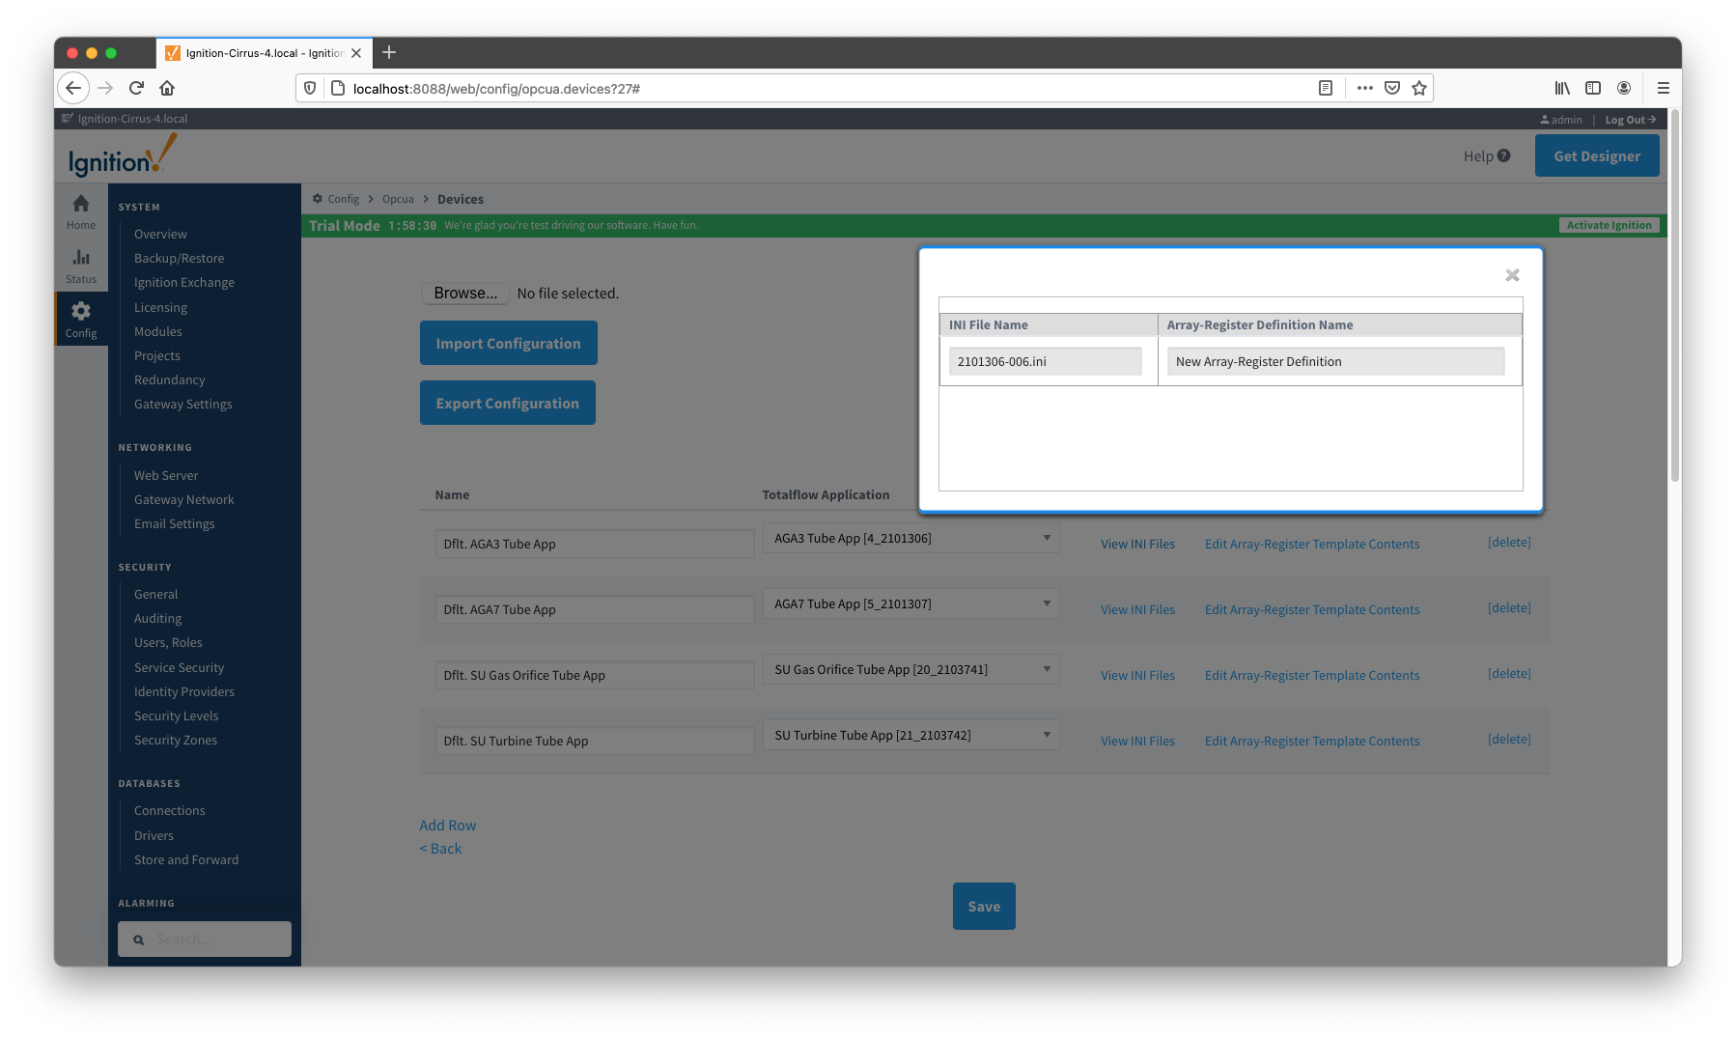
Task: Click the Opcua breadcrumb link
Action: pyautogui.click(x=398, y=199)
